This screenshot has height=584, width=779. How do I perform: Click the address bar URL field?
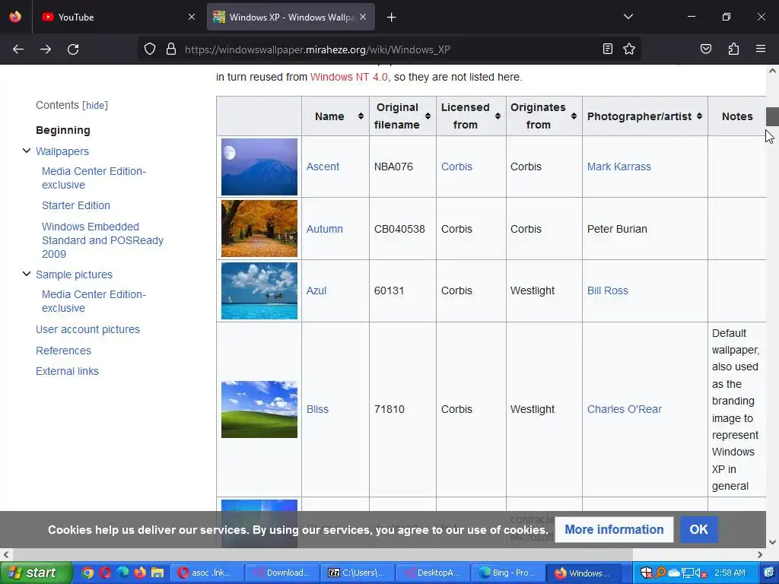pyautogui.click(x=387, y=49)
